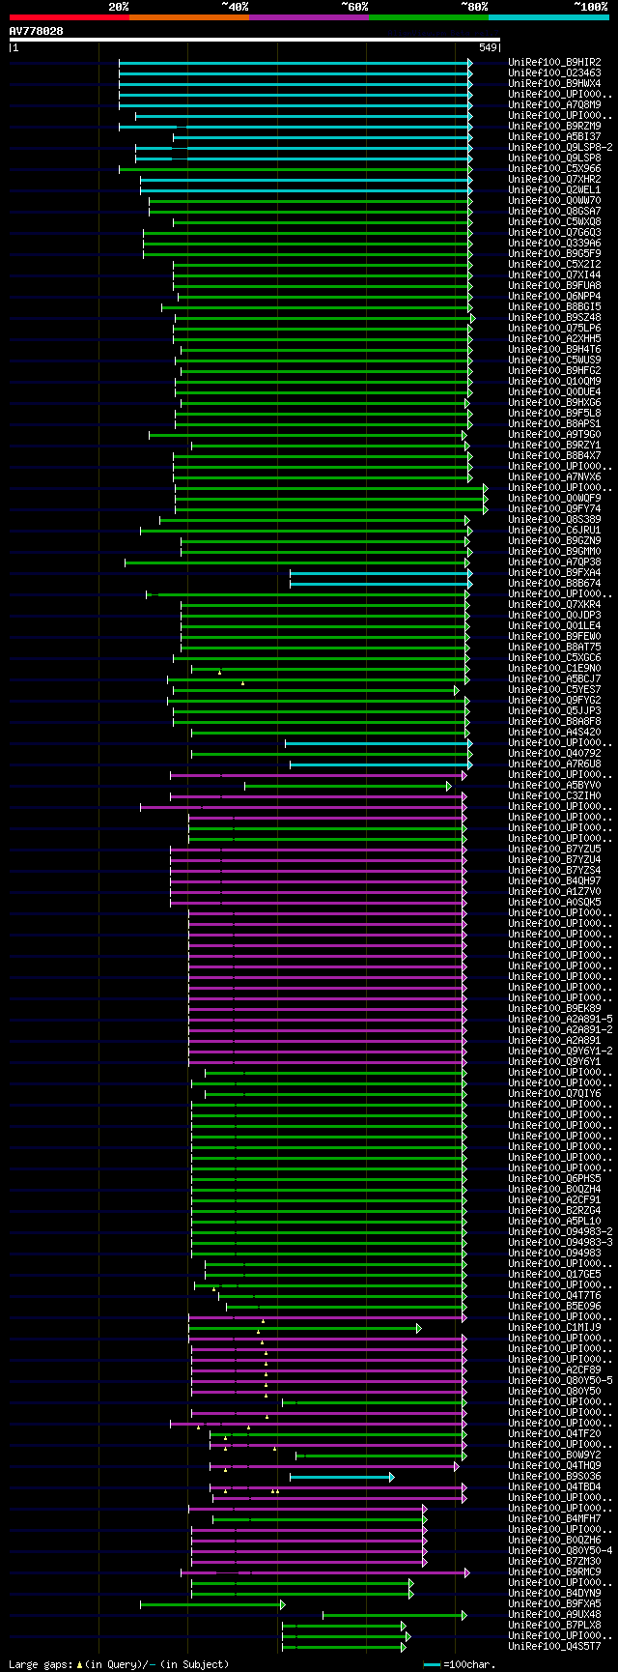This screenshot has width=618, height=1672.
Task: Select hit label UniRef100_A5BI37
Action: tap(554, 137)
